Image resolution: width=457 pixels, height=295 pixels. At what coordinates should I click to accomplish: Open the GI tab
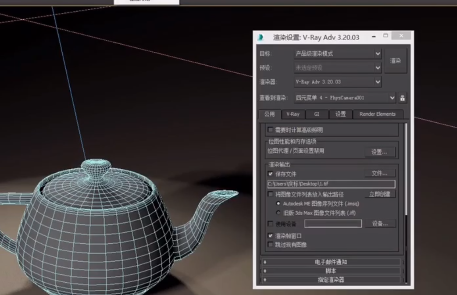(317, 114)
